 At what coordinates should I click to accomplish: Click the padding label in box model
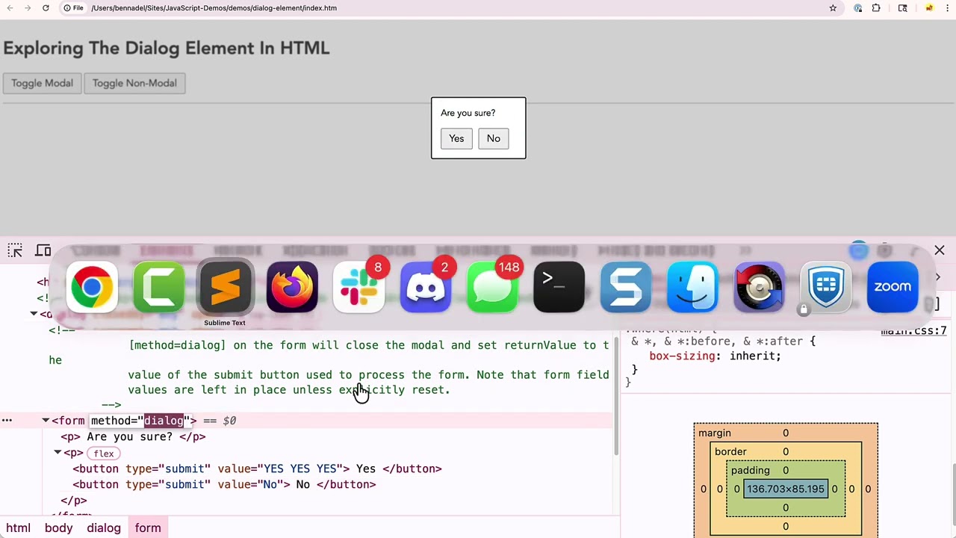click(x=751, y=471)
